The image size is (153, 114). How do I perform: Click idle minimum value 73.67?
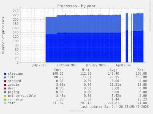(87, 77)
